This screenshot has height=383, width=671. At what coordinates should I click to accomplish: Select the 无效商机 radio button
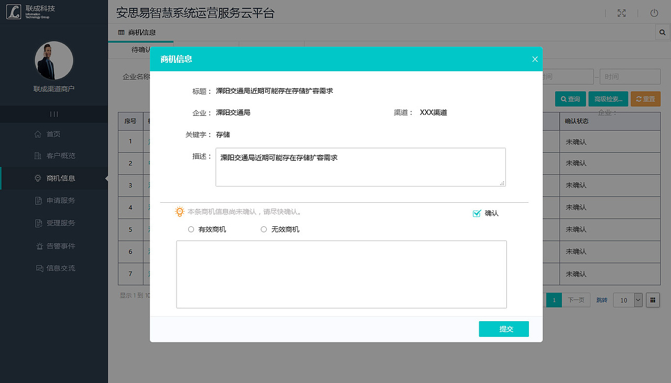264,229
